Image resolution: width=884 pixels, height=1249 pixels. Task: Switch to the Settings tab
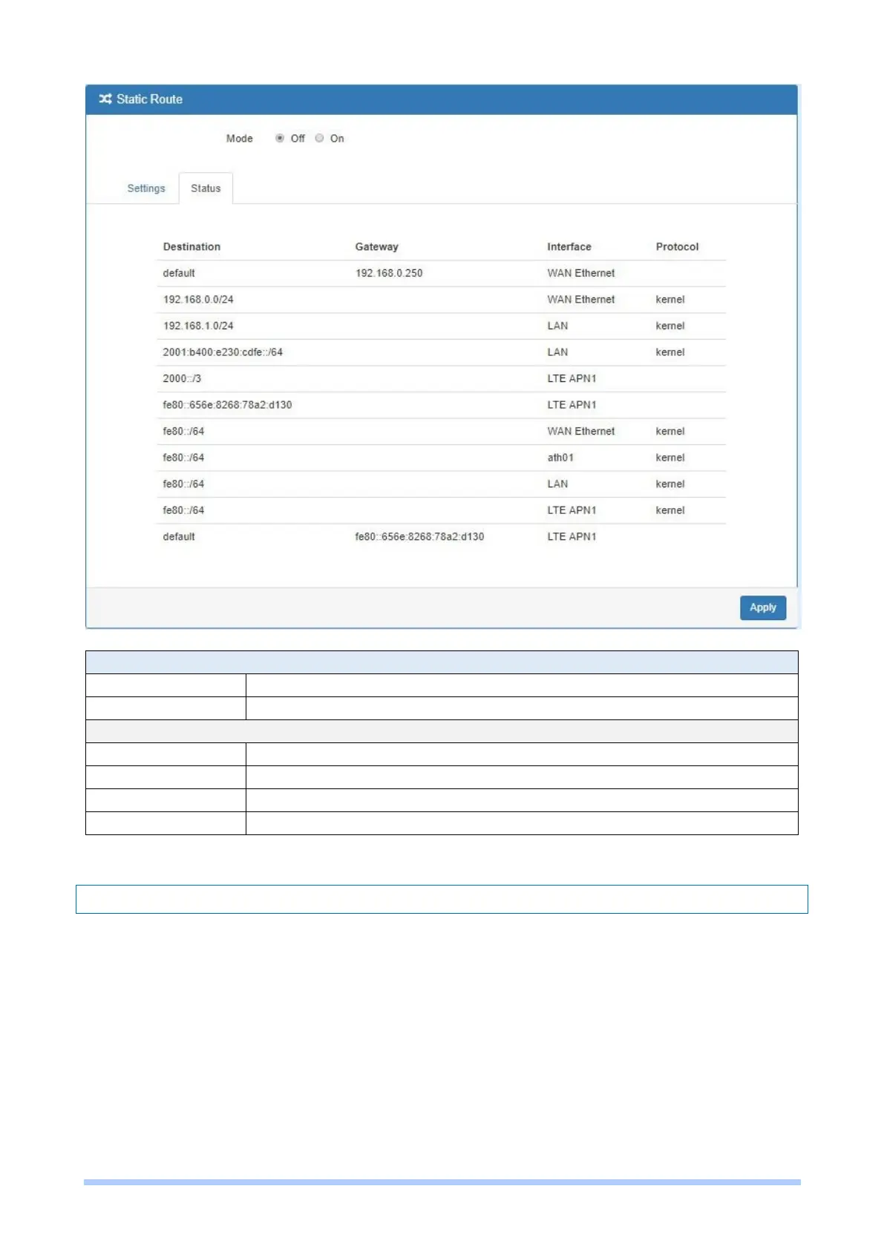(146, 188)
